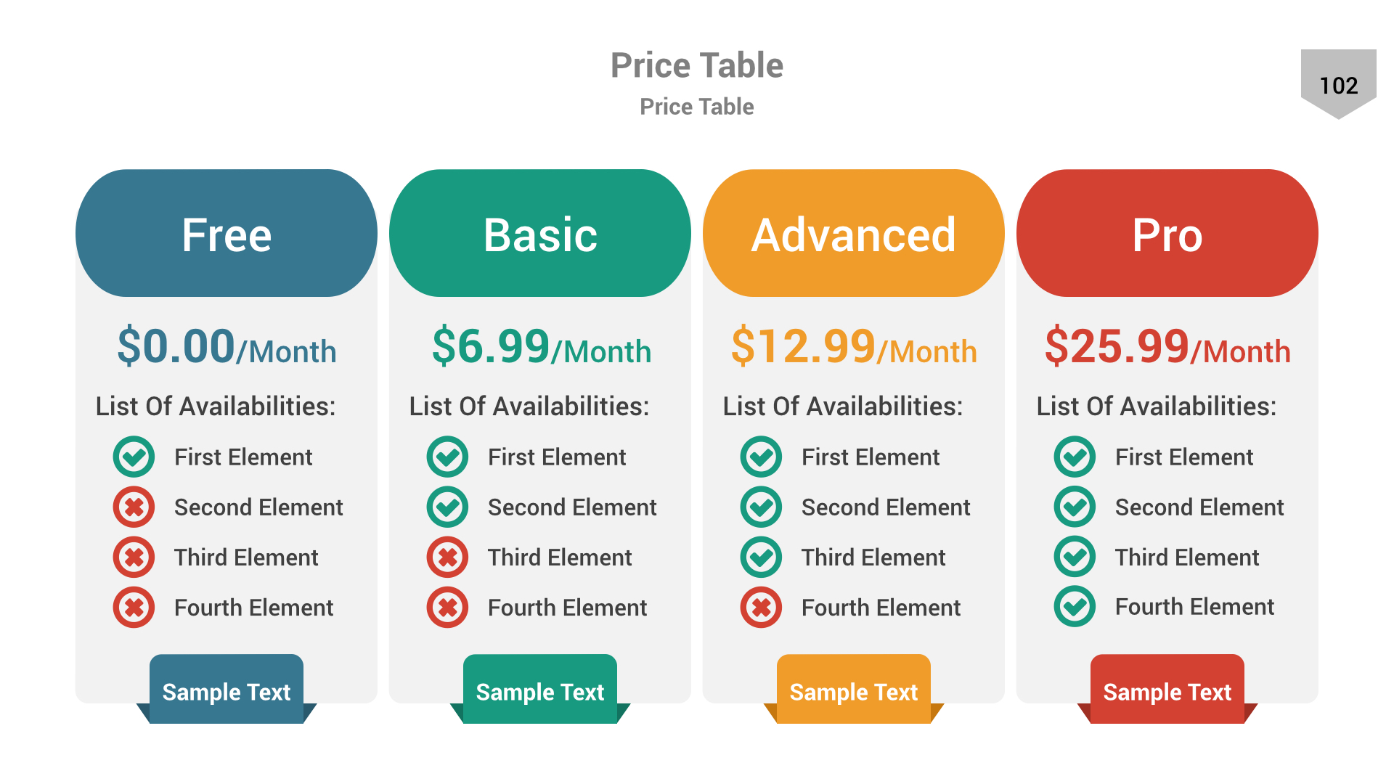Select the orange Advanced plan header
This screenshot has height=784, width=1394.
click(x=854, y=234)
